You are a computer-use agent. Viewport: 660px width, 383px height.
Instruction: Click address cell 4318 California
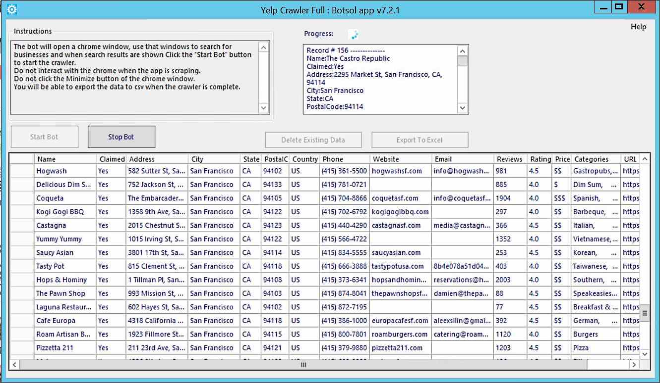(x=157, y=321)
